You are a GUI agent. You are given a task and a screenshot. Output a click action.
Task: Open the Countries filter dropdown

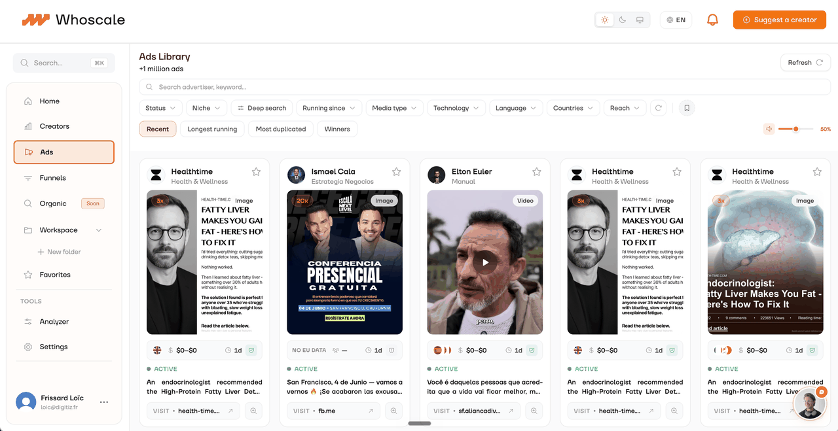click(573, 108)
